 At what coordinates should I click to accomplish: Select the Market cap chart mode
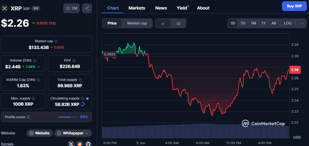[137, 23]
